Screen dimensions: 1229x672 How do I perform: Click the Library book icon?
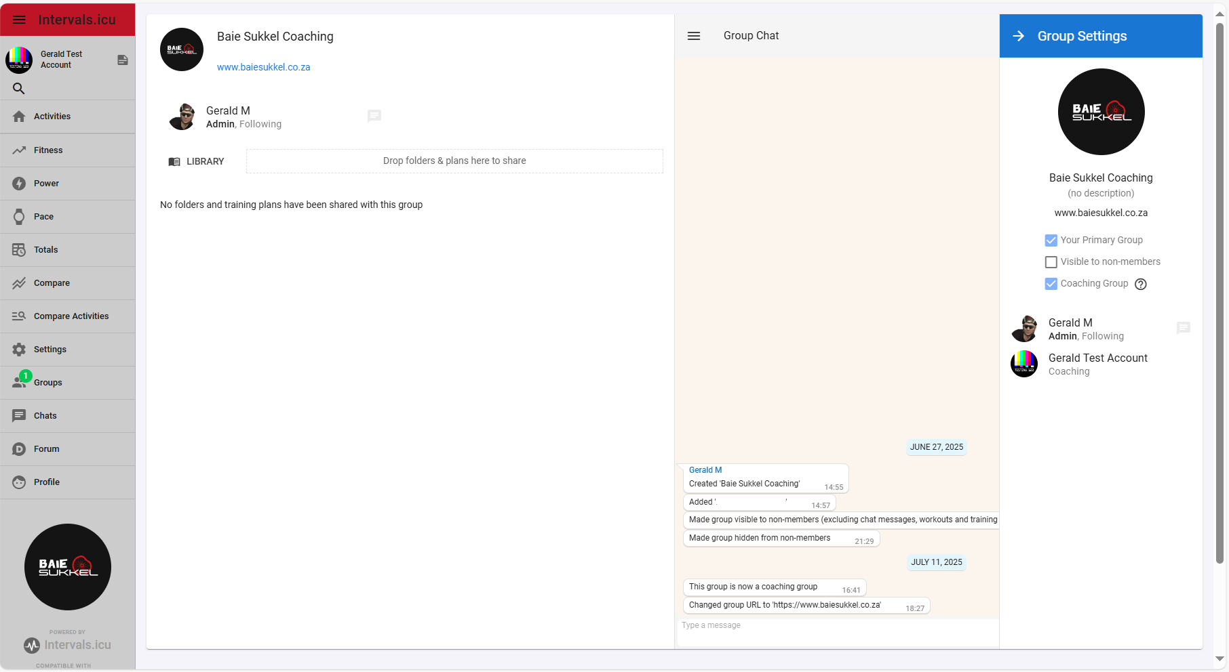[174, 162]
